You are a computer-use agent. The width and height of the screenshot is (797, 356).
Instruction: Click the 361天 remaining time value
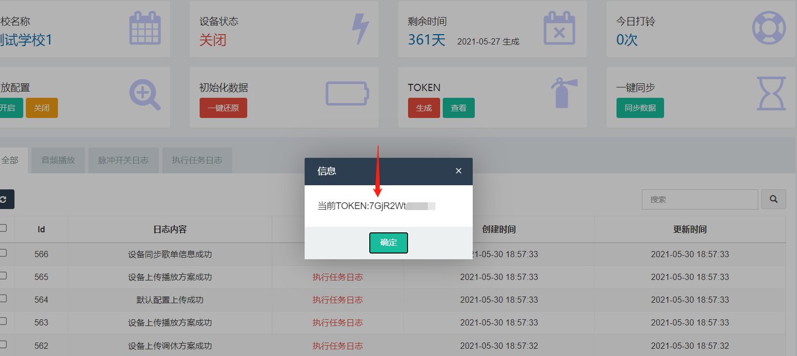[x=427, y=40]
